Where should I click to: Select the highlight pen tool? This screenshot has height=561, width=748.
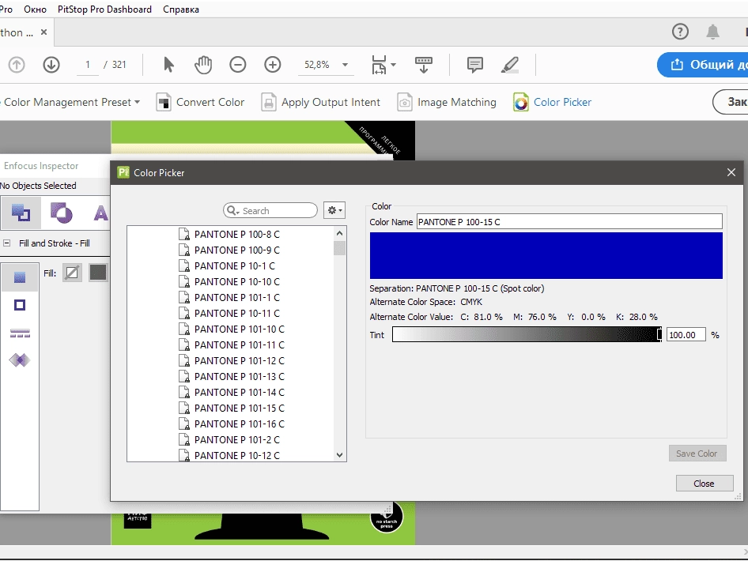pyautogui.click(x=510, y=64)
